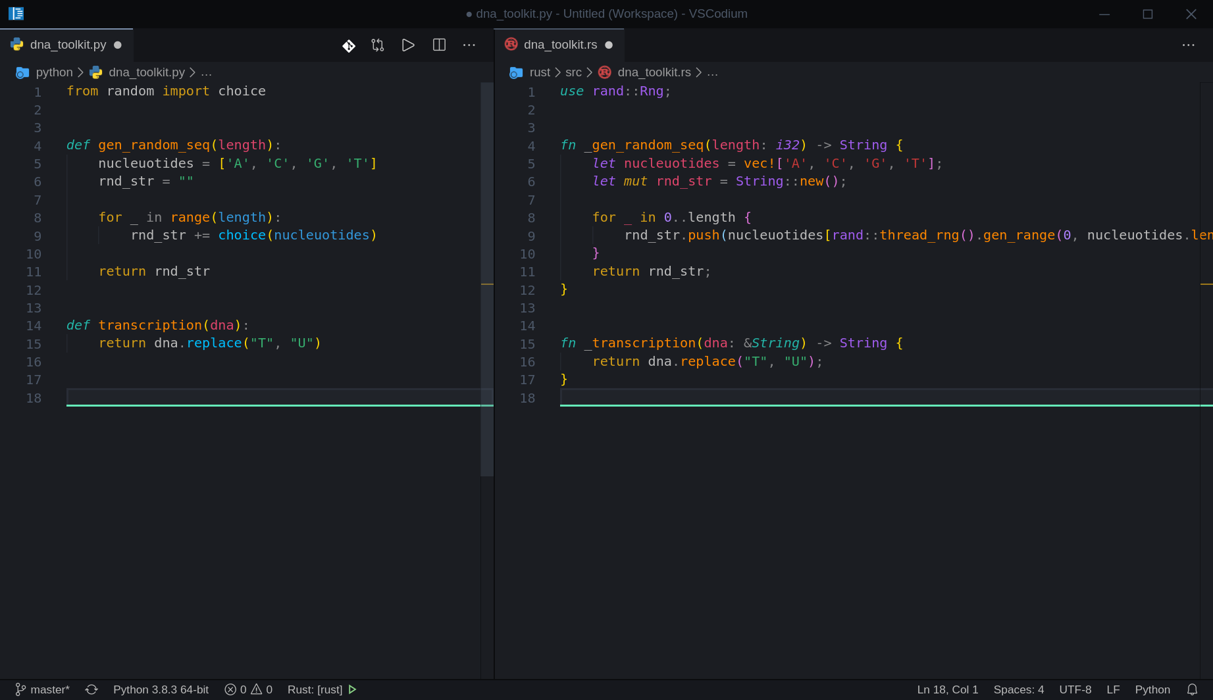
Task: Open more actions for right editor group
Action: [x=1188, y=45]
